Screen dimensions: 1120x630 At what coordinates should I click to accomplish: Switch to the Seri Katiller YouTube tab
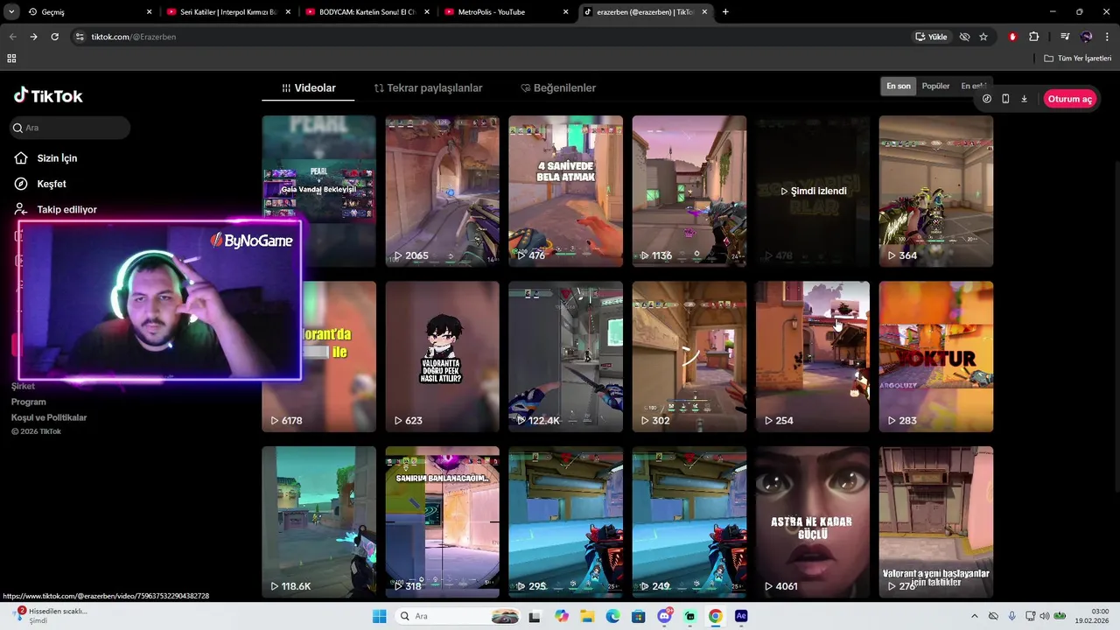pos(228,12)
